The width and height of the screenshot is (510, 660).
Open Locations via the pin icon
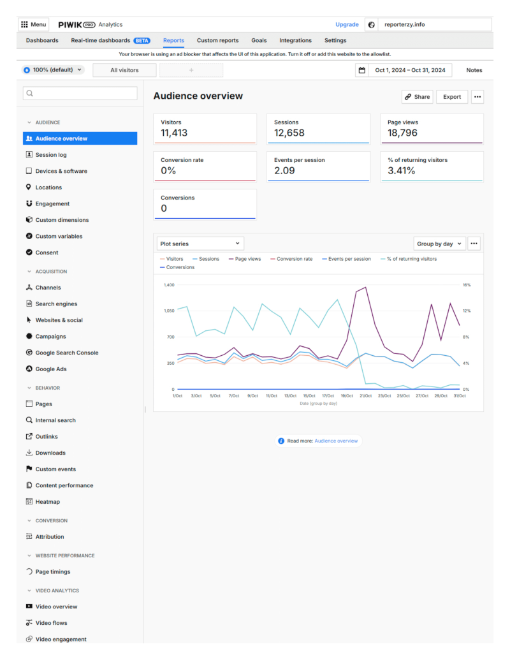point(29,187)
